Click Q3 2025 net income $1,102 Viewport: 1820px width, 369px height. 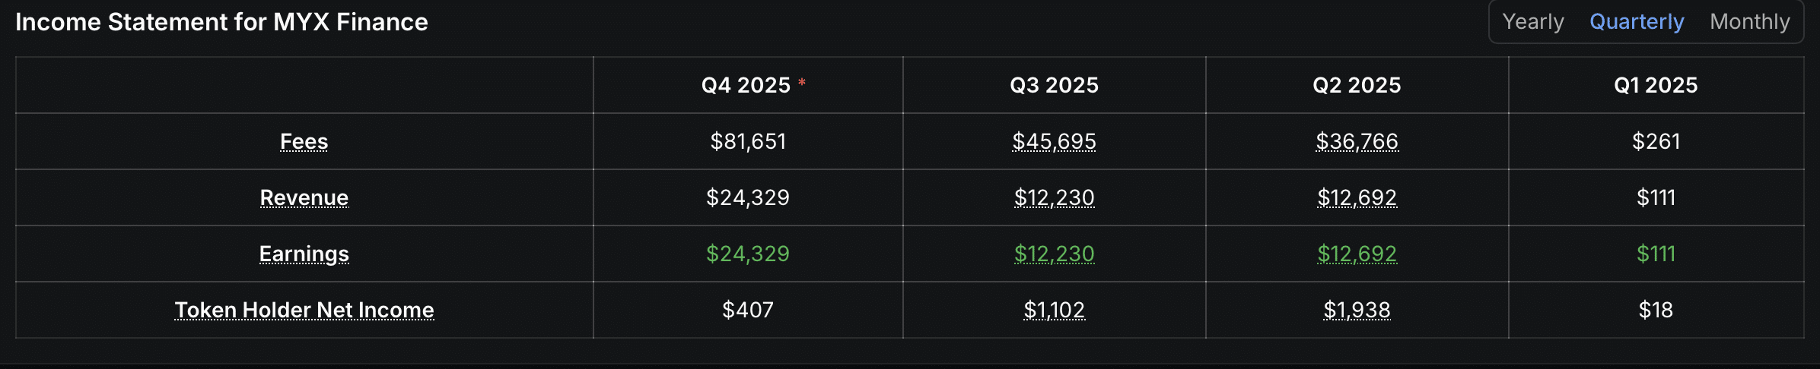tap(1054, 311)
